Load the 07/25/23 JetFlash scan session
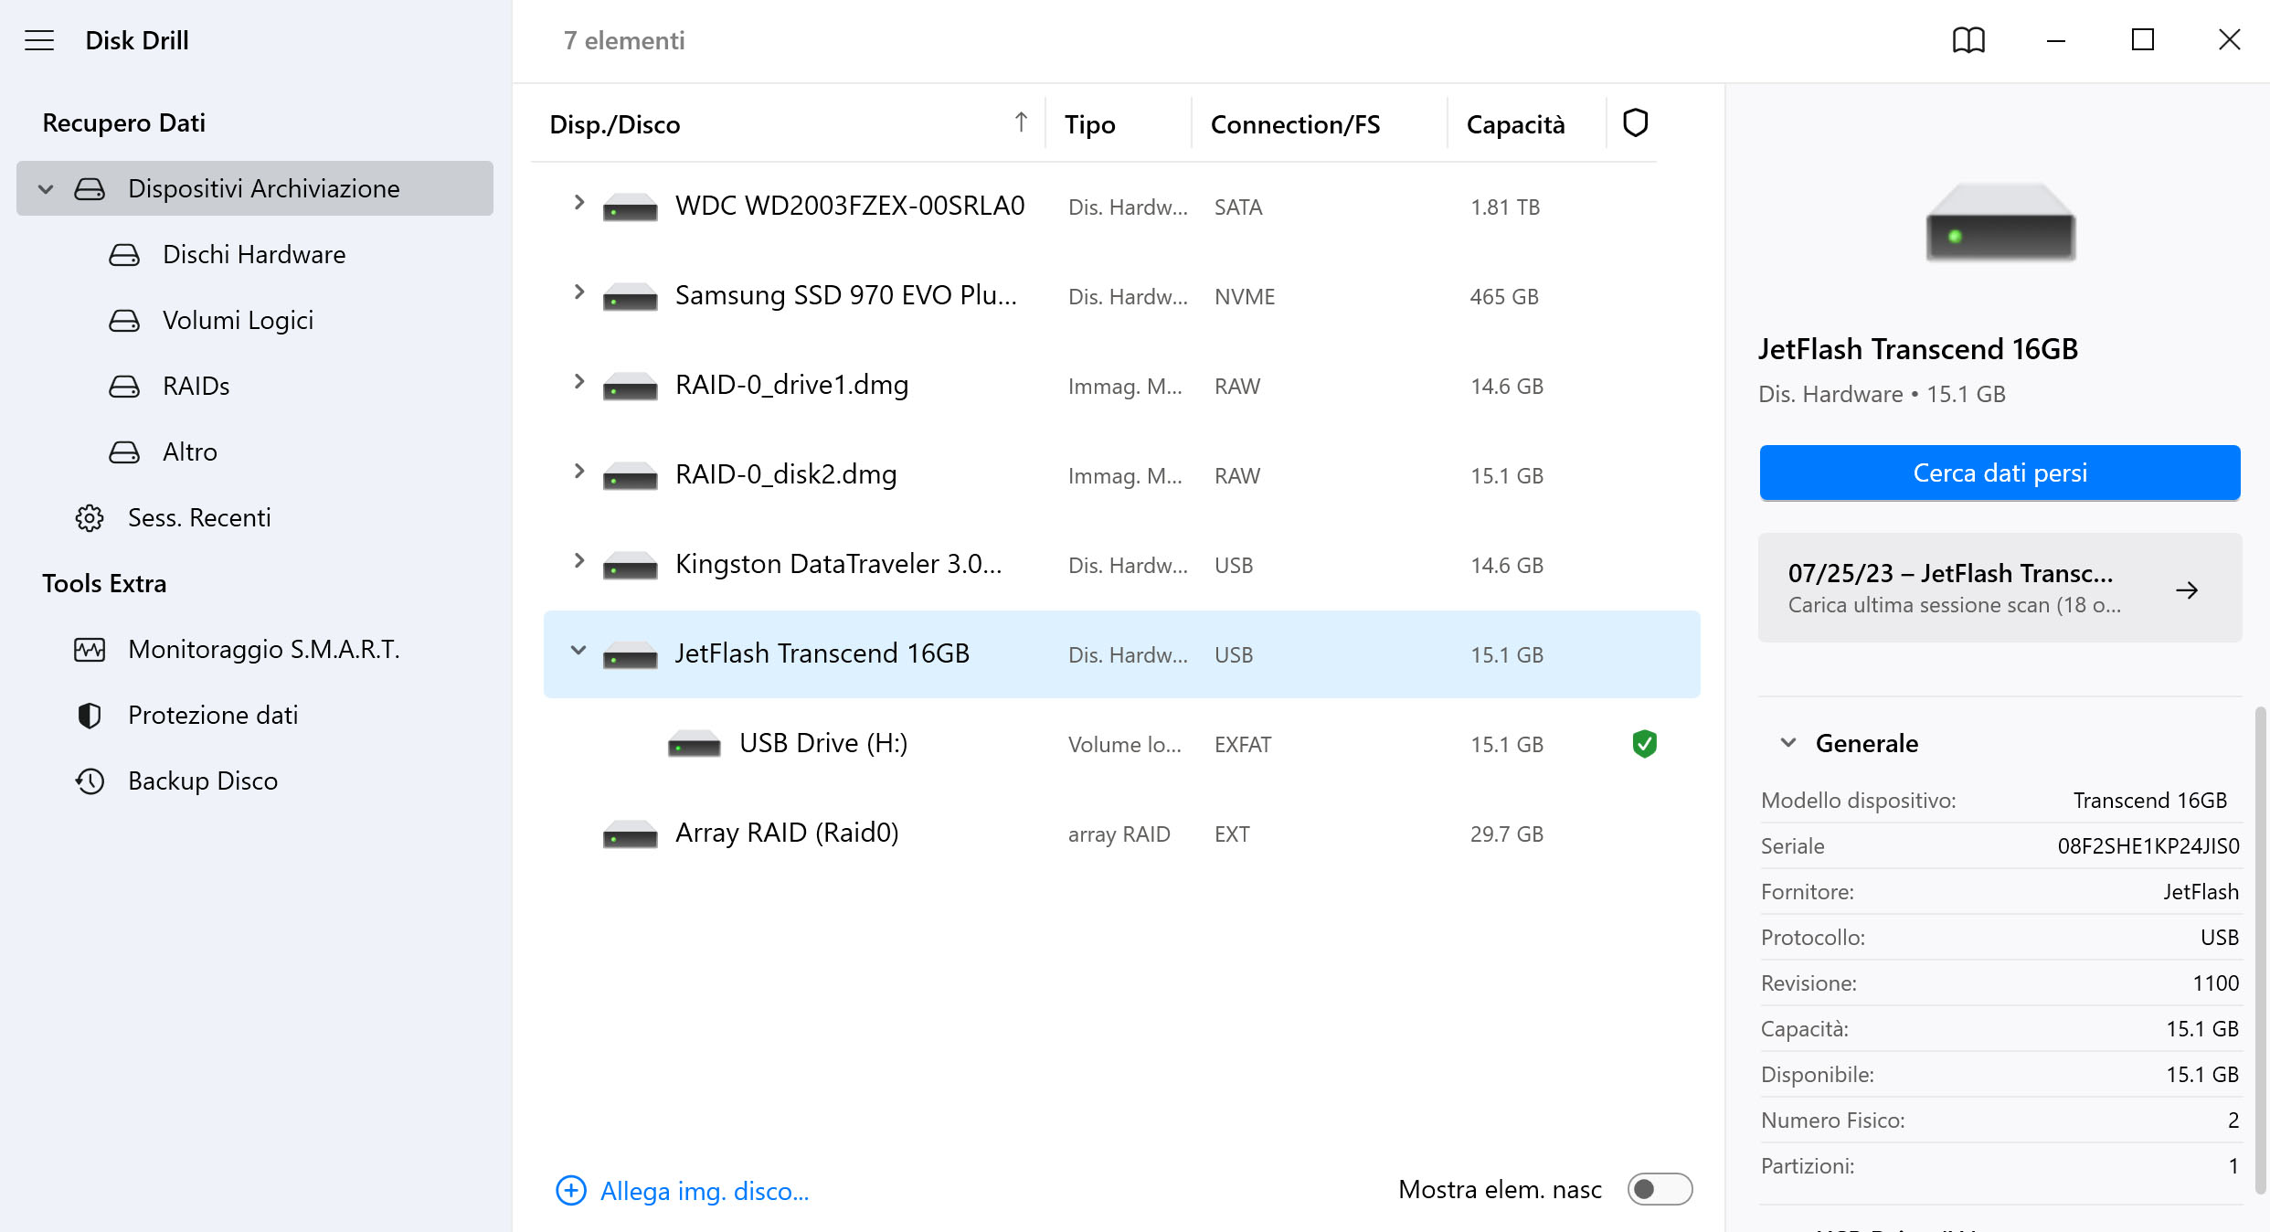Viewport: 2270px width, 1232px height. pos(2000,588)
